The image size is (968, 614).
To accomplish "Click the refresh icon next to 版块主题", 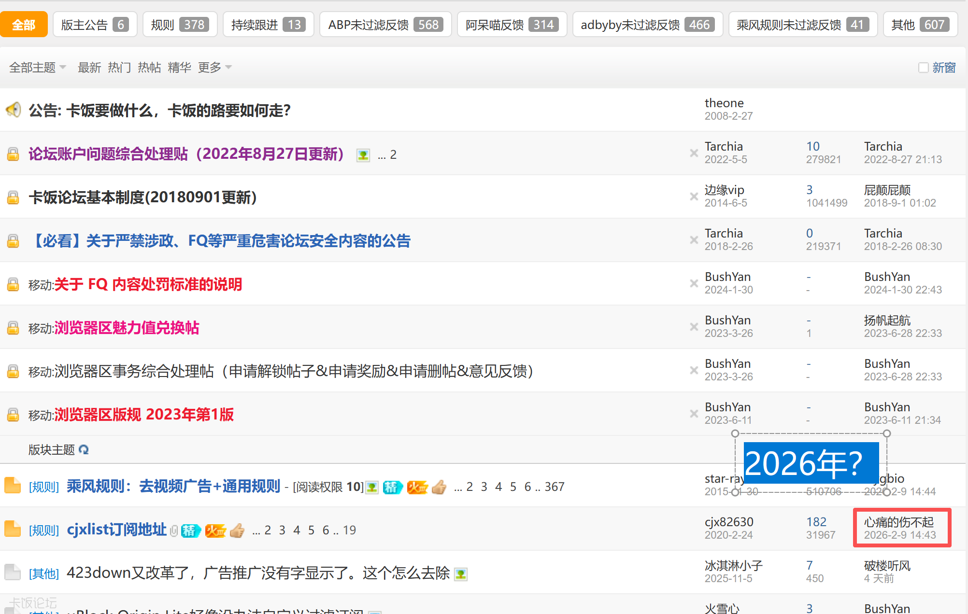I will coord(84,450).
